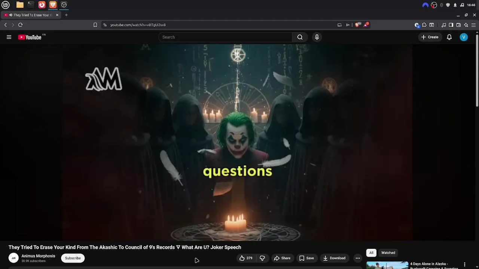479x269 pixels.
Task: Close the YouTube browser tab
Action: click(x=57, y=15)
